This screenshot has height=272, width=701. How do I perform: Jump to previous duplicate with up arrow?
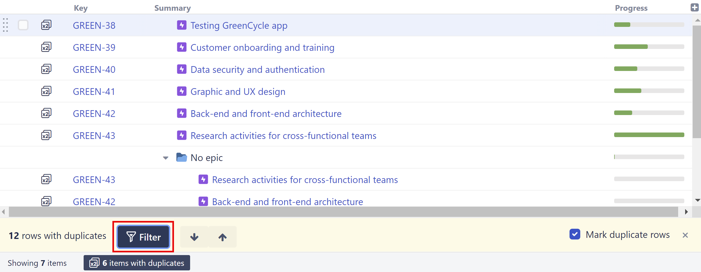point(222,237)
